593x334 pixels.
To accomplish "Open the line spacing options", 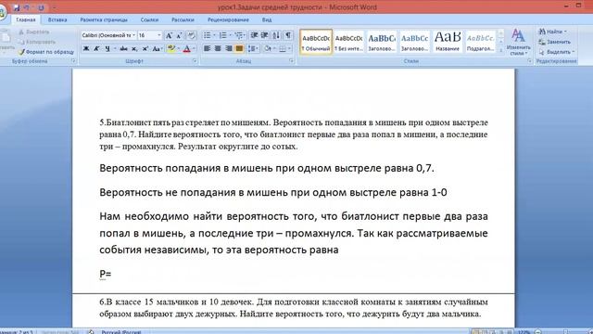I will (x=253, y=49).
